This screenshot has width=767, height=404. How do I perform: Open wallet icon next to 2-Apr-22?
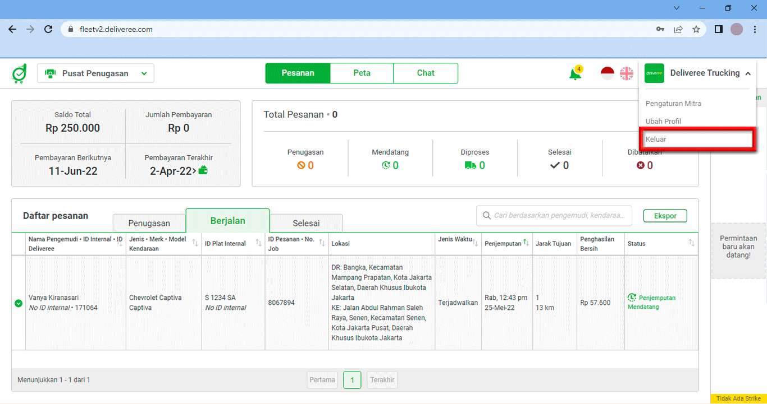[203, 171]
